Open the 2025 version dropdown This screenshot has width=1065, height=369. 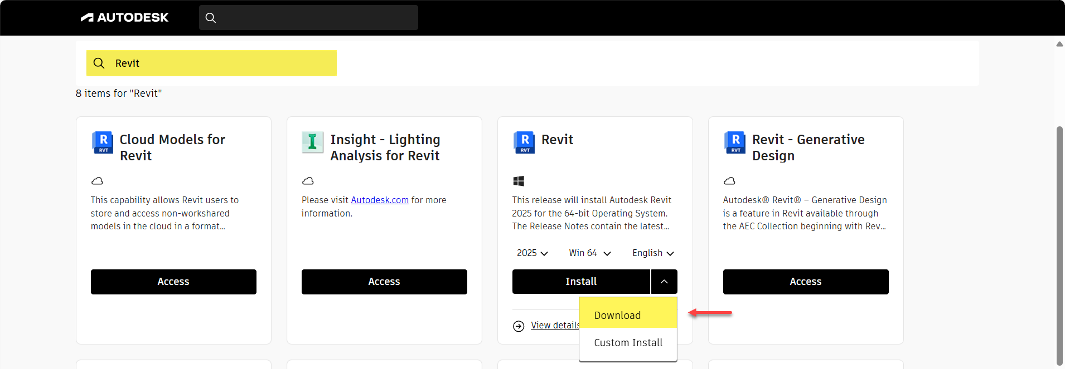pyautogui.click(x=532, y=253)
